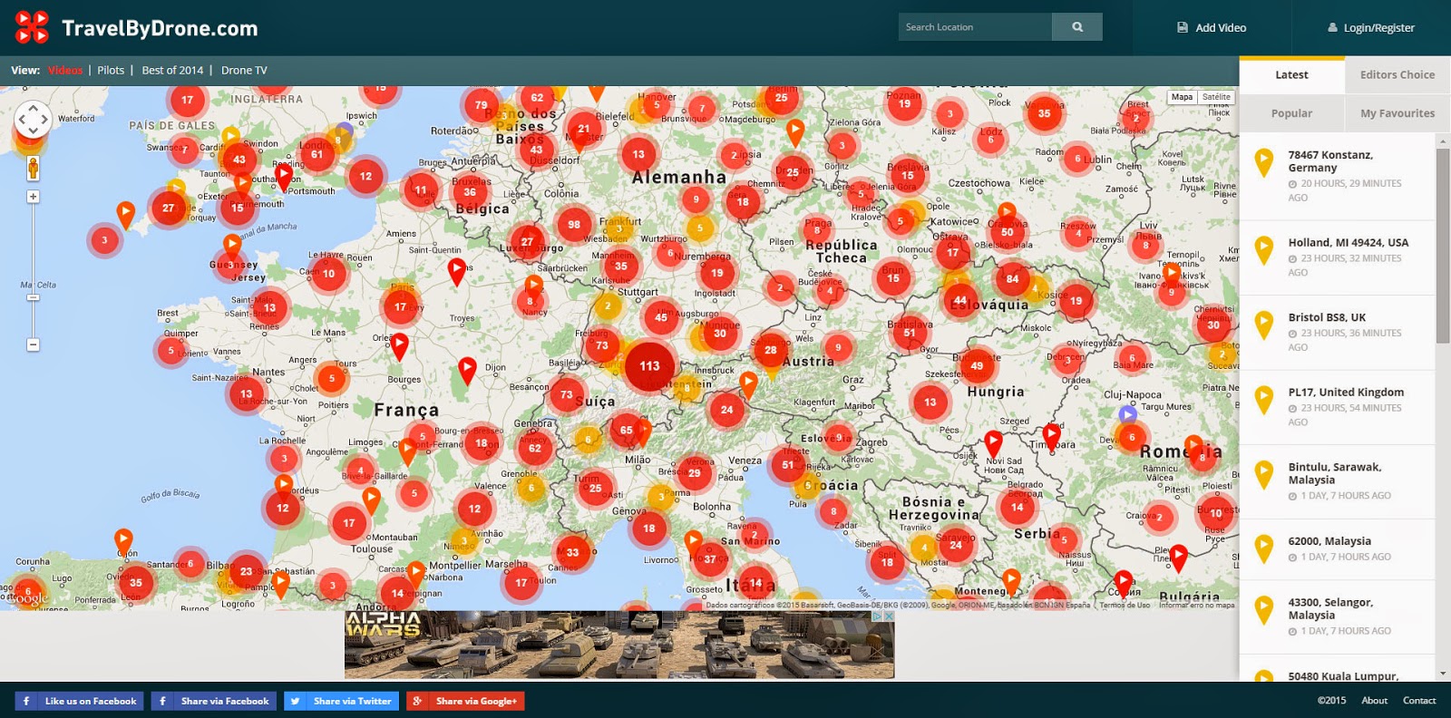This screenshot has height=718, width=1451.
Task: Switch to the Editors Choice tab
Action: (1397, 75)
